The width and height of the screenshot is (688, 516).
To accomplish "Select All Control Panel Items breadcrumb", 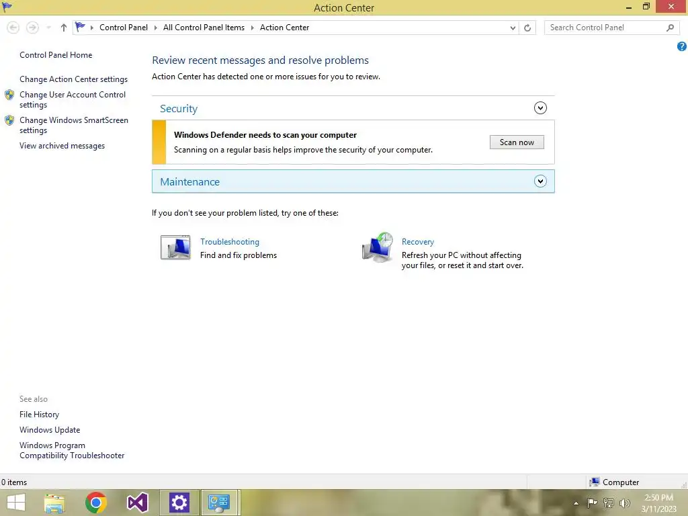I will coord(204,28).
